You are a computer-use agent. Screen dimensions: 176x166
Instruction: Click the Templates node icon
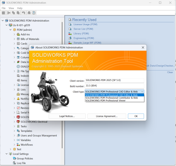[x=18, y=131]
